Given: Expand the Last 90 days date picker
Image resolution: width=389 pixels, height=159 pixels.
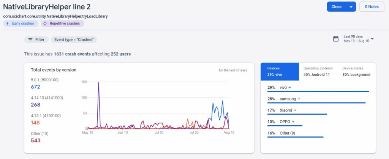Looking at the screenshot, I should coord(372,39).
